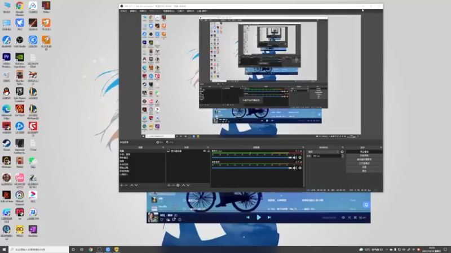The width and height of the screenshot is (451, 253).
Task: Open OBS 视图 View menu
Action: 143,11
